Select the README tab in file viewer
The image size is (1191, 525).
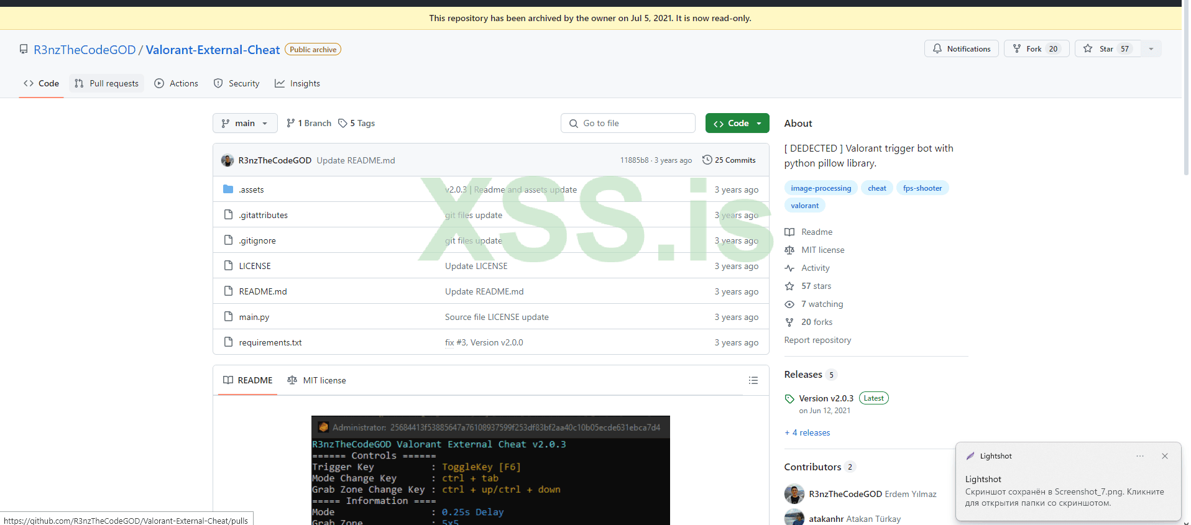[247, 380]
